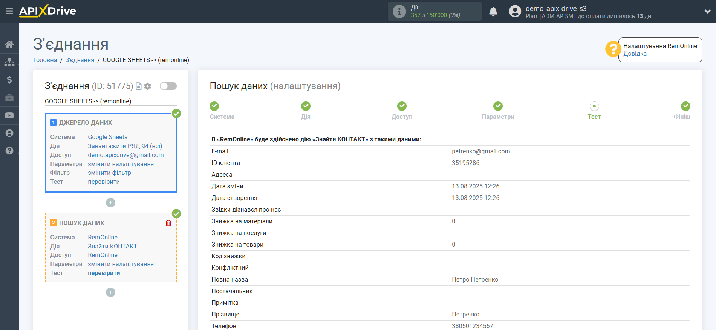Open the briefcase sidebar icon
This screenshot has height=330, width=716.
pyautogui.click(x=9, y=98)
